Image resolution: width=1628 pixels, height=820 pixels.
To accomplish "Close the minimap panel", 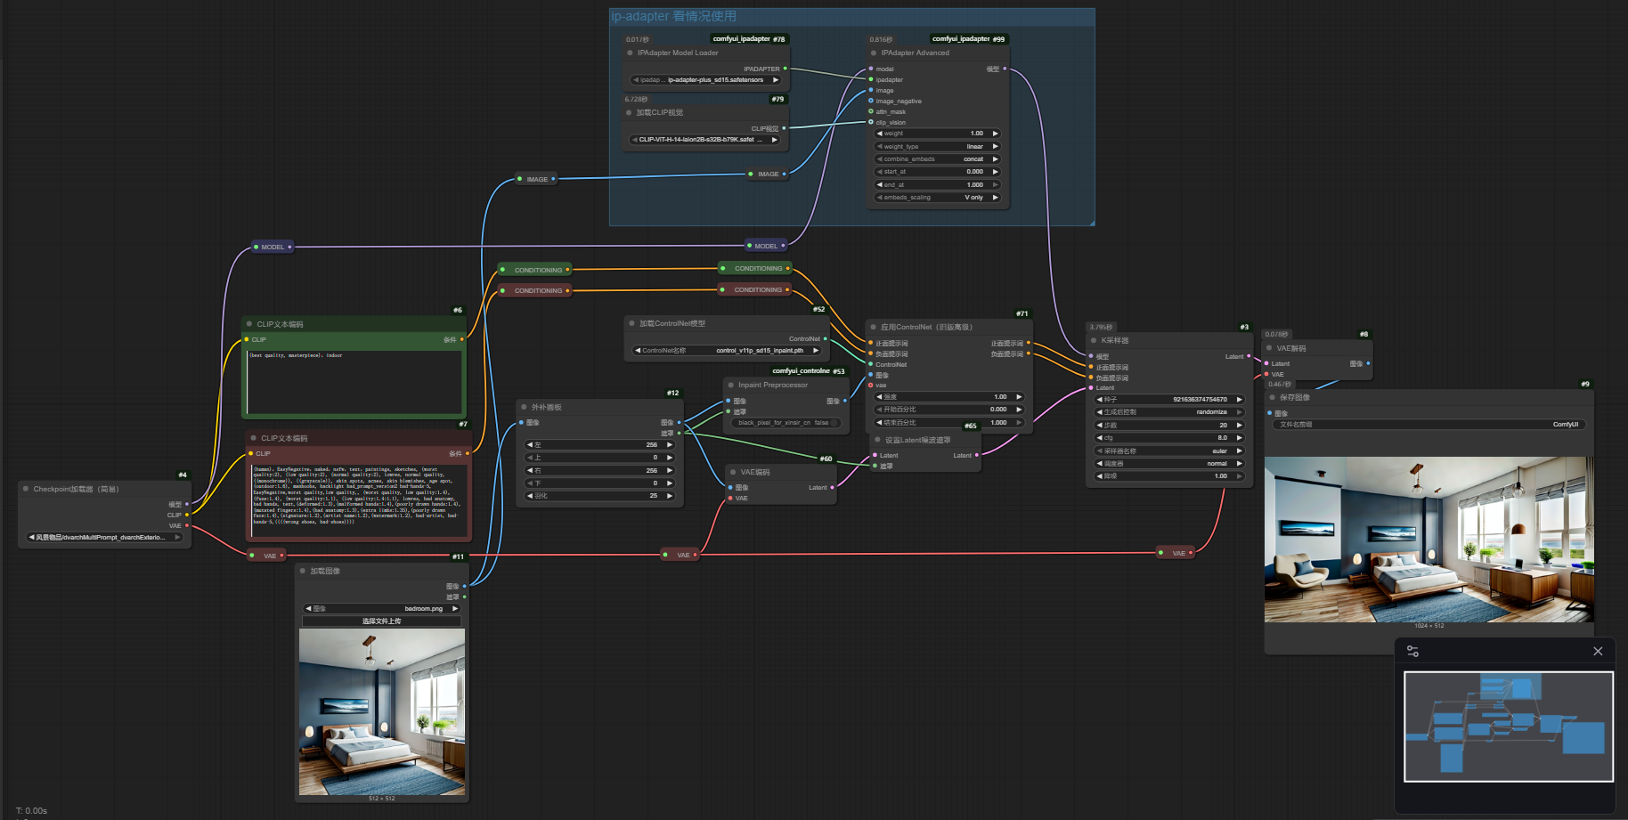I will (1598, 652).
